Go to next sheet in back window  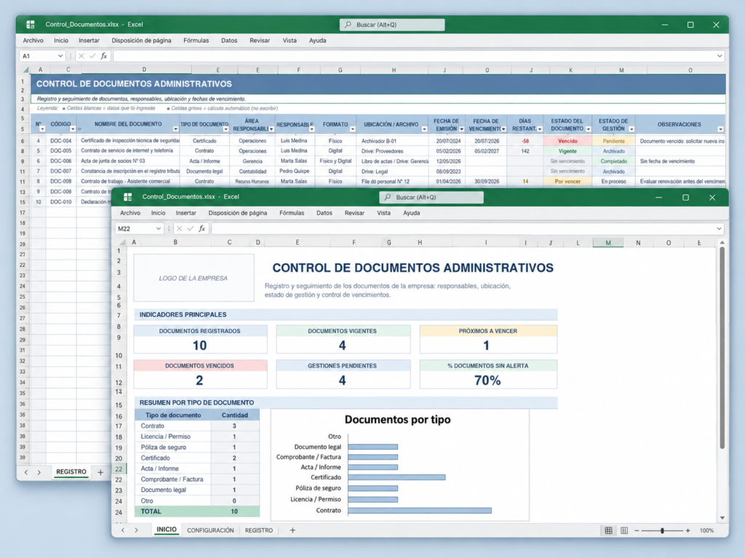point(39,472)
